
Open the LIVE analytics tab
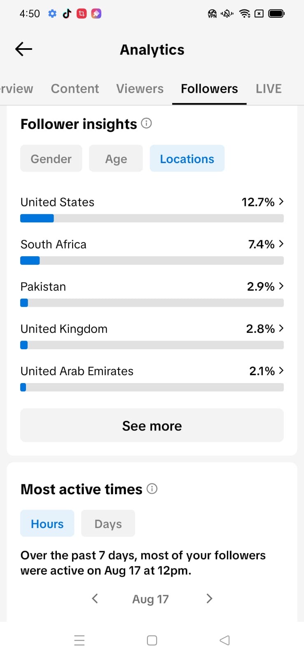269,89
